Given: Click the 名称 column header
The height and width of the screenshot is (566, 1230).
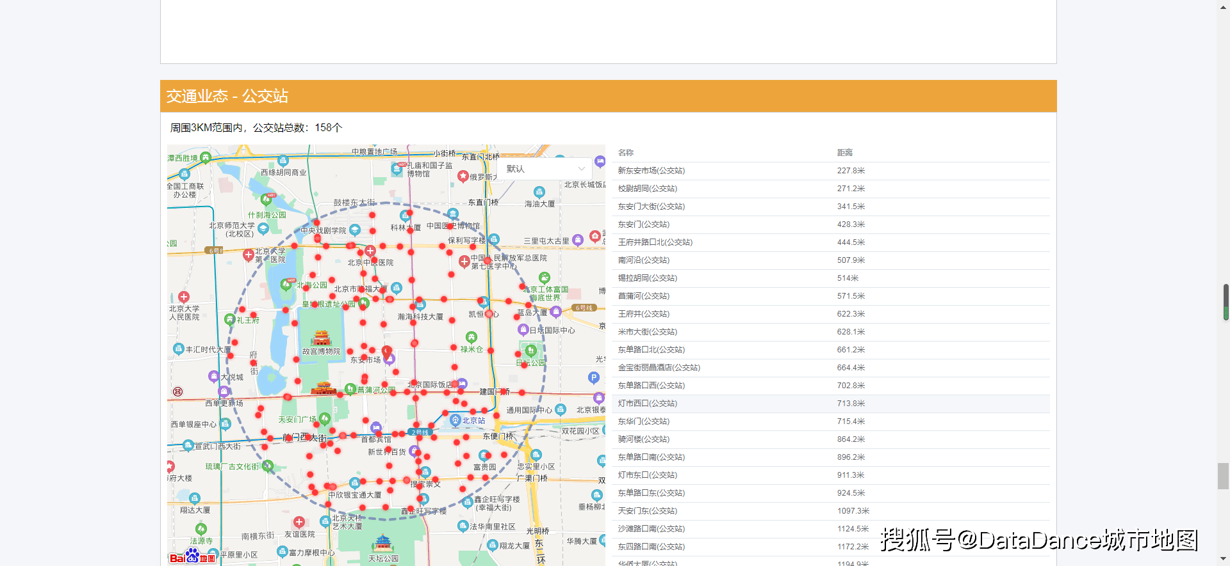Looking at the screenshot, I should click(626, 153).
